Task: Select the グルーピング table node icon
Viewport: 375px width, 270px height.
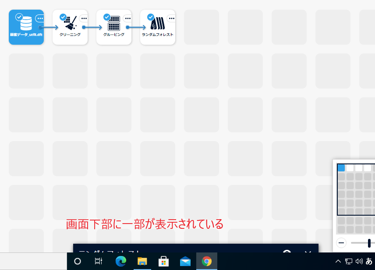Action: [x=114, y=24]
